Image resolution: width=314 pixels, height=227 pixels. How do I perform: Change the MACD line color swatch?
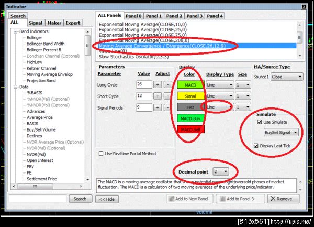click(190, 85)
